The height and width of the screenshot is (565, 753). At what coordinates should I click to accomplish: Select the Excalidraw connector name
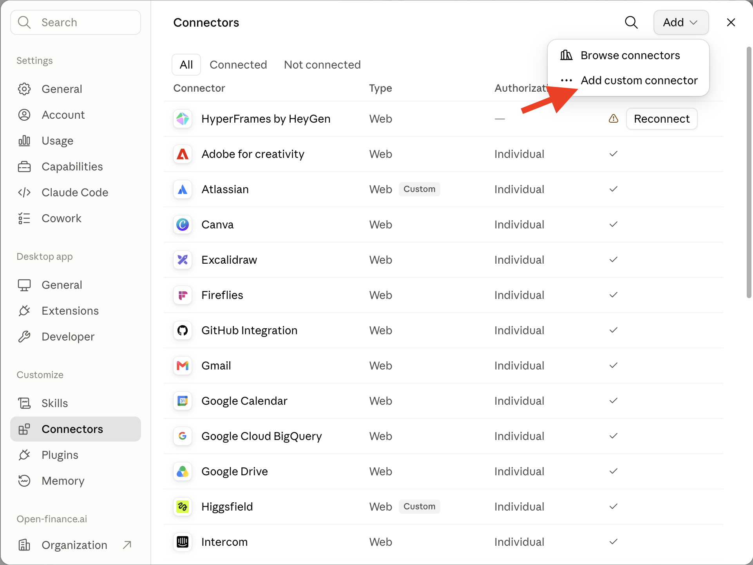[229, 260]
